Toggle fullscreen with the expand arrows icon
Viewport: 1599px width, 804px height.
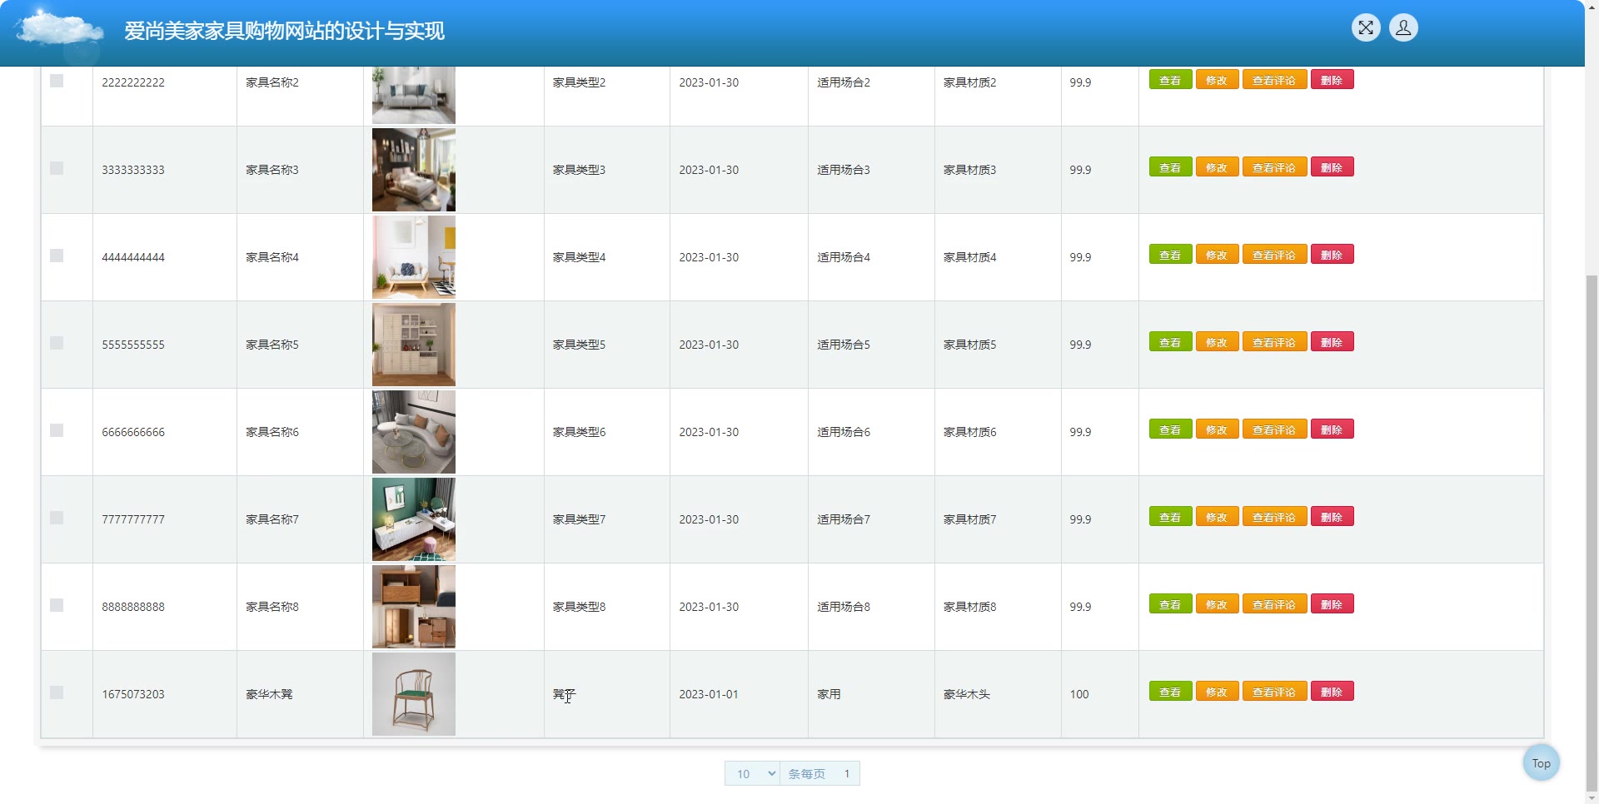pyautogui.click(x=1366, y=27)
